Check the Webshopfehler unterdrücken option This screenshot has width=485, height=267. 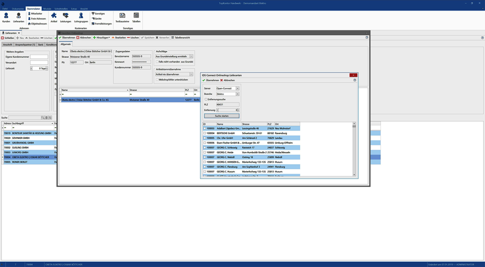[x=157, y=80]
